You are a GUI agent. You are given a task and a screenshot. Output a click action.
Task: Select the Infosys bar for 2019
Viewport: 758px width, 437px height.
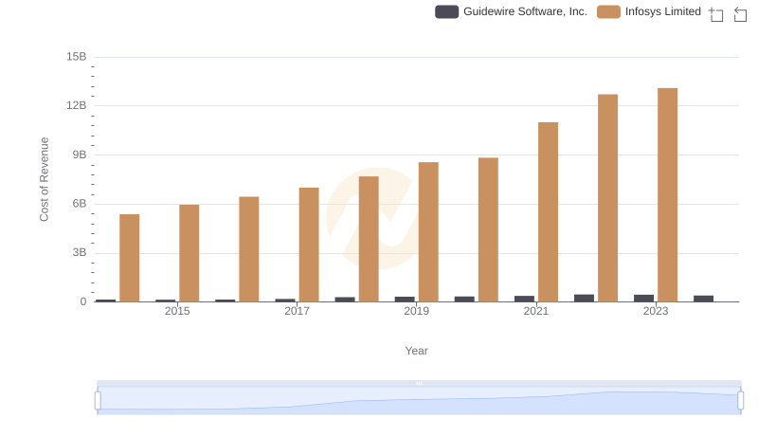coord(429,232)
